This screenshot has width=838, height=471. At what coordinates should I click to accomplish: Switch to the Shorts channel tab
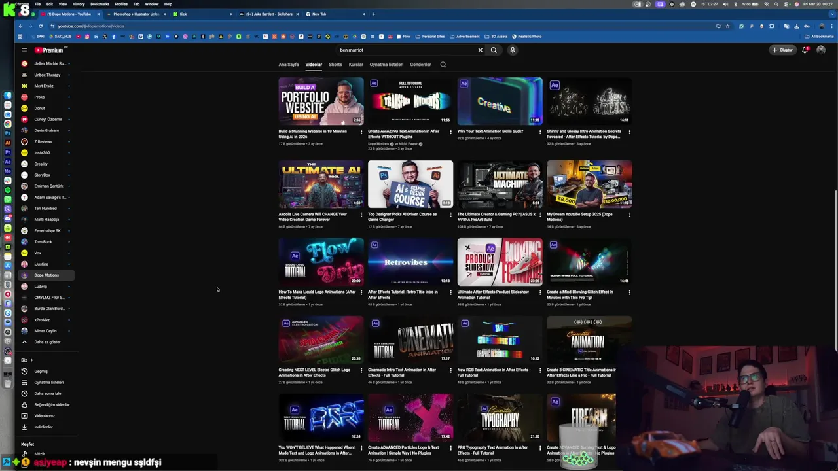click(335, 65)
